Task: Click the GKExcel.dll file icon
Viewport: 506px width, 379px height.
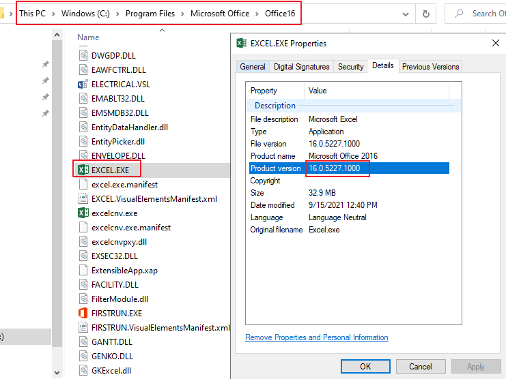Action: (83, 370)
